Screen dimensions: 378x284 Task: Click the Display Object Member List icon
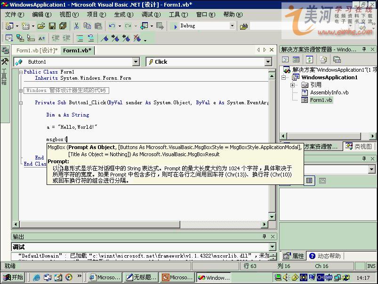click(9, 38)
